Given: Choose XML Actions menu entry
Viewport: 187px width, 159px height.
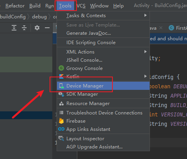Looking at the screenshot, I should (103, 52).
